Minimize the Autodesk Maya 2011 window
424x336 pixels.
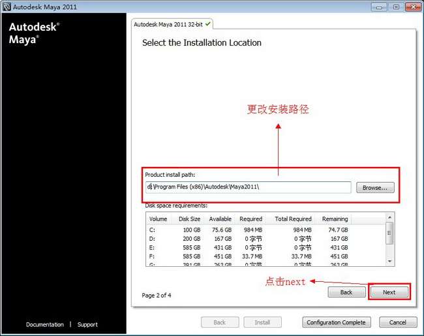[x=380, y=7]
